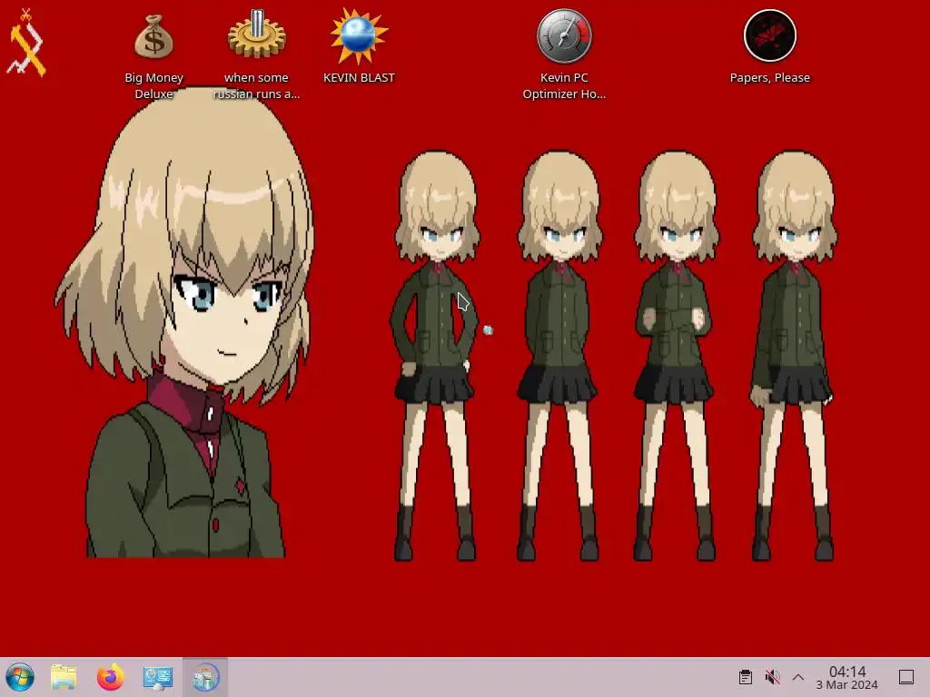Expand hidden system tray icons arrow
Viewport: 930px width, 697px height.
click(798, 677)
